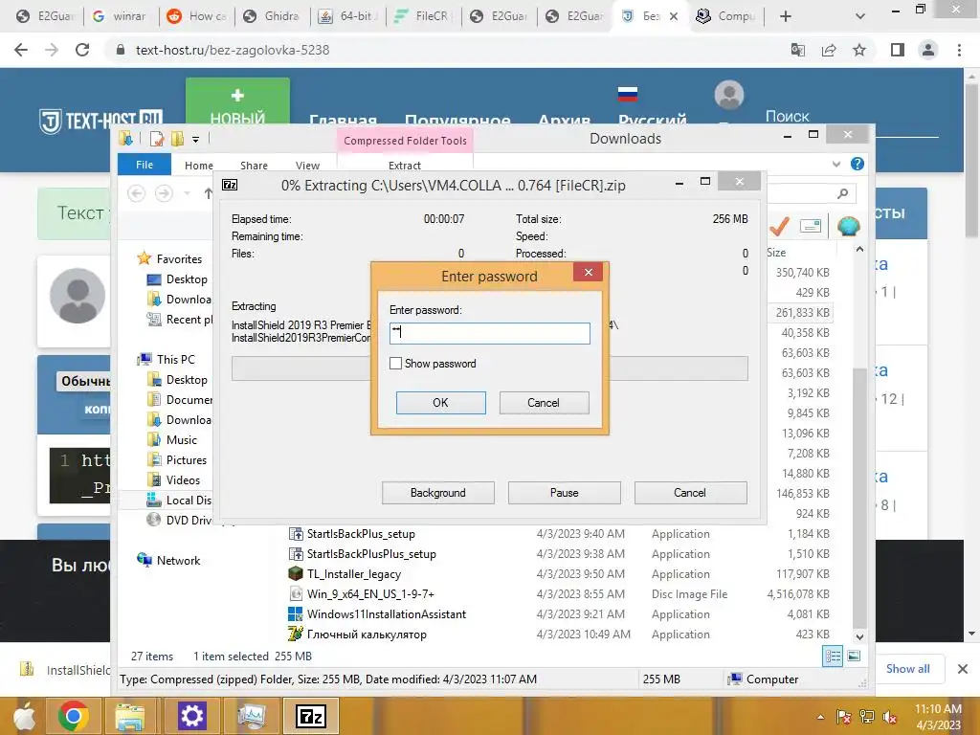This screenshot has height=735, width=980.
Task: Open 7-Zip from the taskbar
Action: click(x=311, y=716)
